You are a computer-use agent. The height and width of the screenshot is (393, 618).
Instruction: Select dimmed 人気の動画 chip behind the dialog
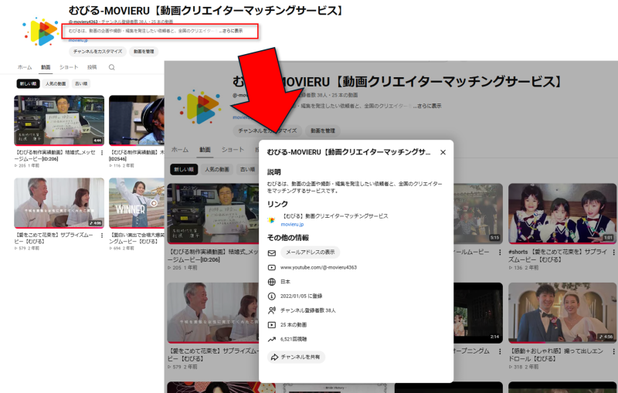pyautogui.click(x=217, y=169)
